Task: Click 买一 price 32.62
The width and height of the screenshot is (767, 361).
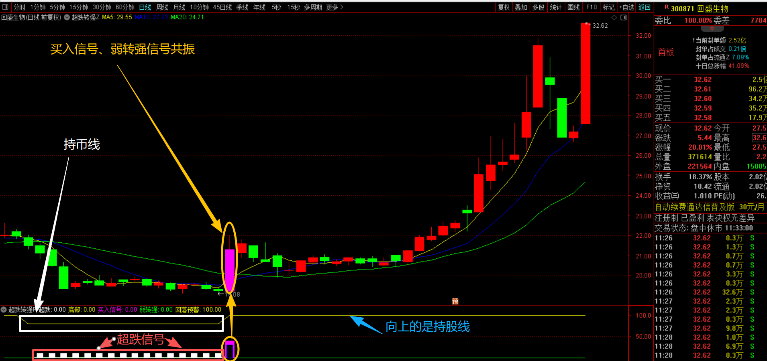Action: pyautogui.click(x=703, y=79)
